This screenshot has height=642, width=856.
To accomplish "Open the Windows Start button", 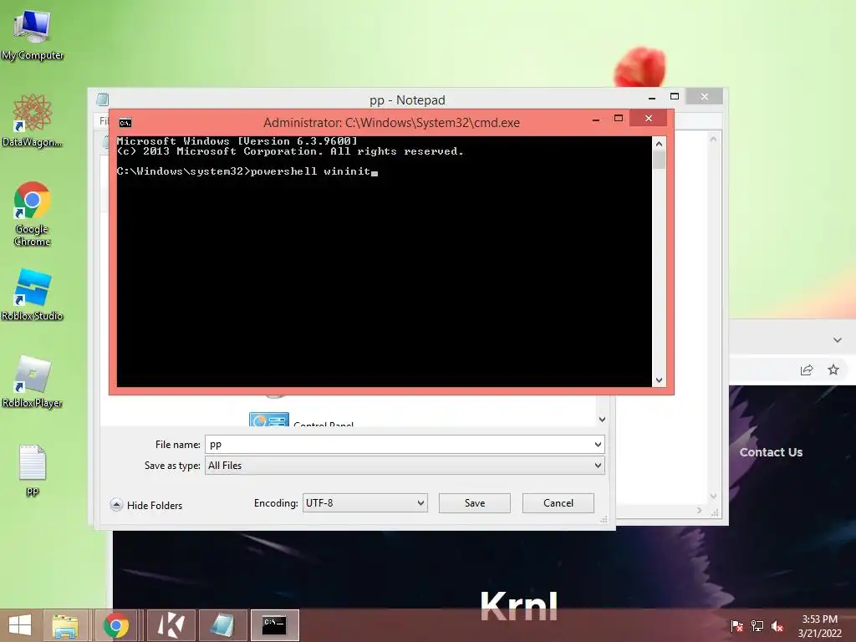I will 20,625.
